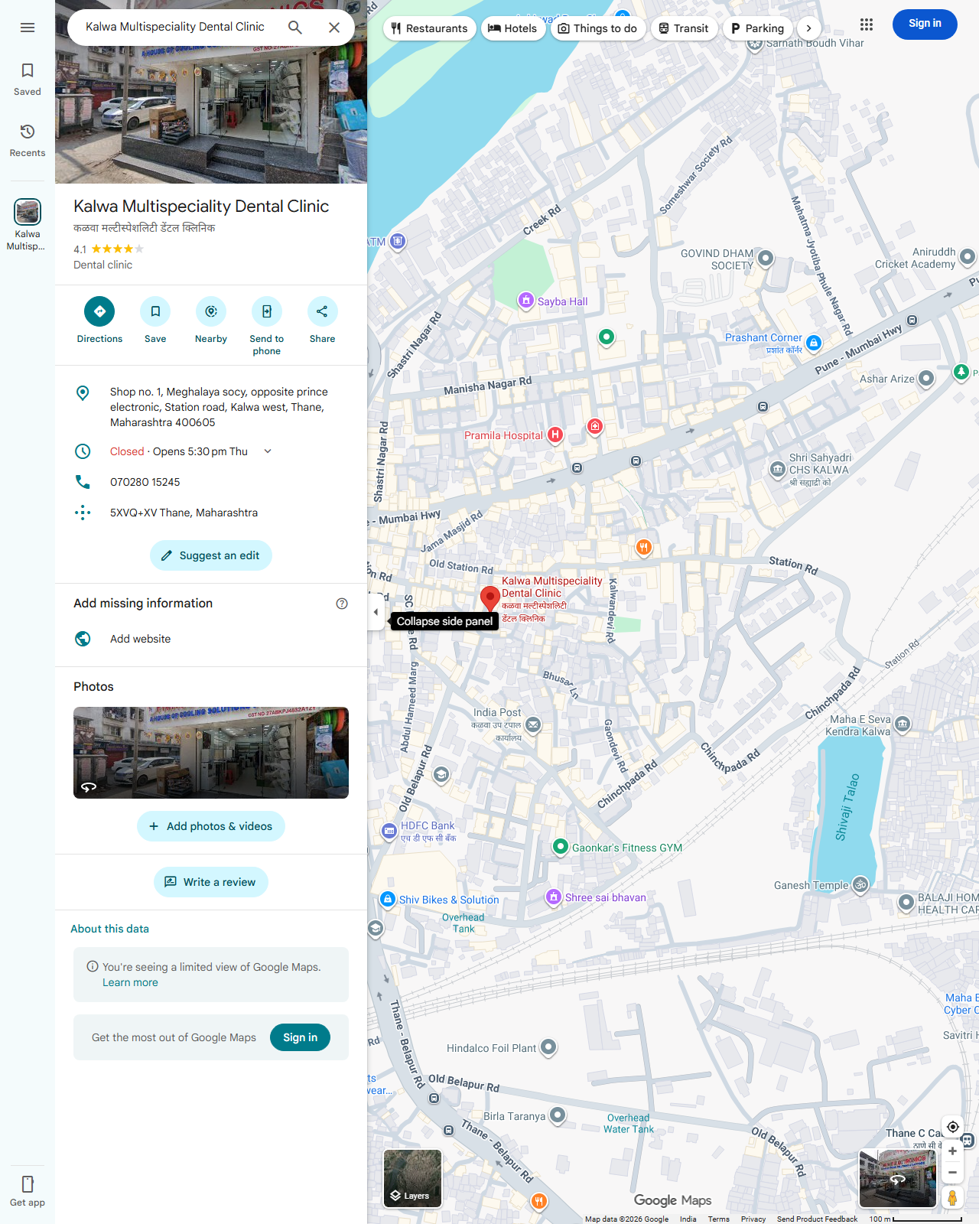Image resolution: width=979 pixels, height=1224 pixels.
Task: Select Street View pegman
Action: tap(953, 1197)
